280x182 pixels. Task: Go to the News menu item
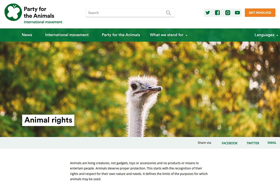[x=27, y=35]
